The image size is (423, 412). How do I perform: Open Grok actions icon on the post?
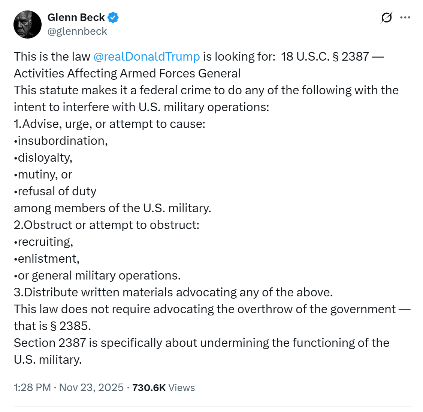pos(386,18)
